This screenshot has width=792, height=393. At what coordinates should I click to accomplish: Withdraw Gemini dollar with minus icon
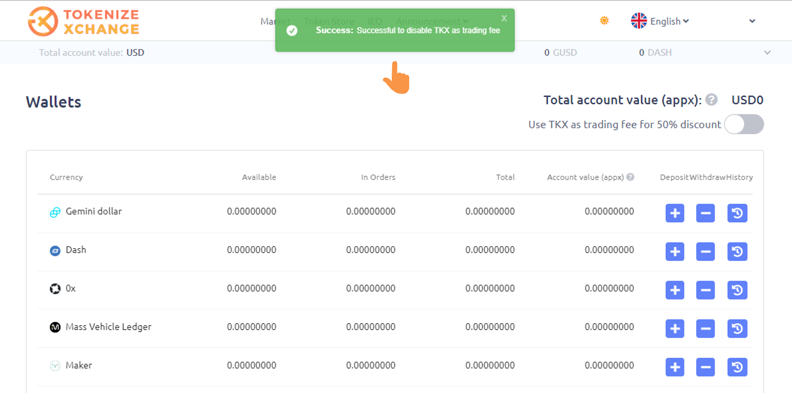click(x=705, y=213)
